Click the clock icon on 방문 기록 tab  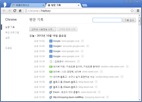pyautogui.click(x=49, y=5)
